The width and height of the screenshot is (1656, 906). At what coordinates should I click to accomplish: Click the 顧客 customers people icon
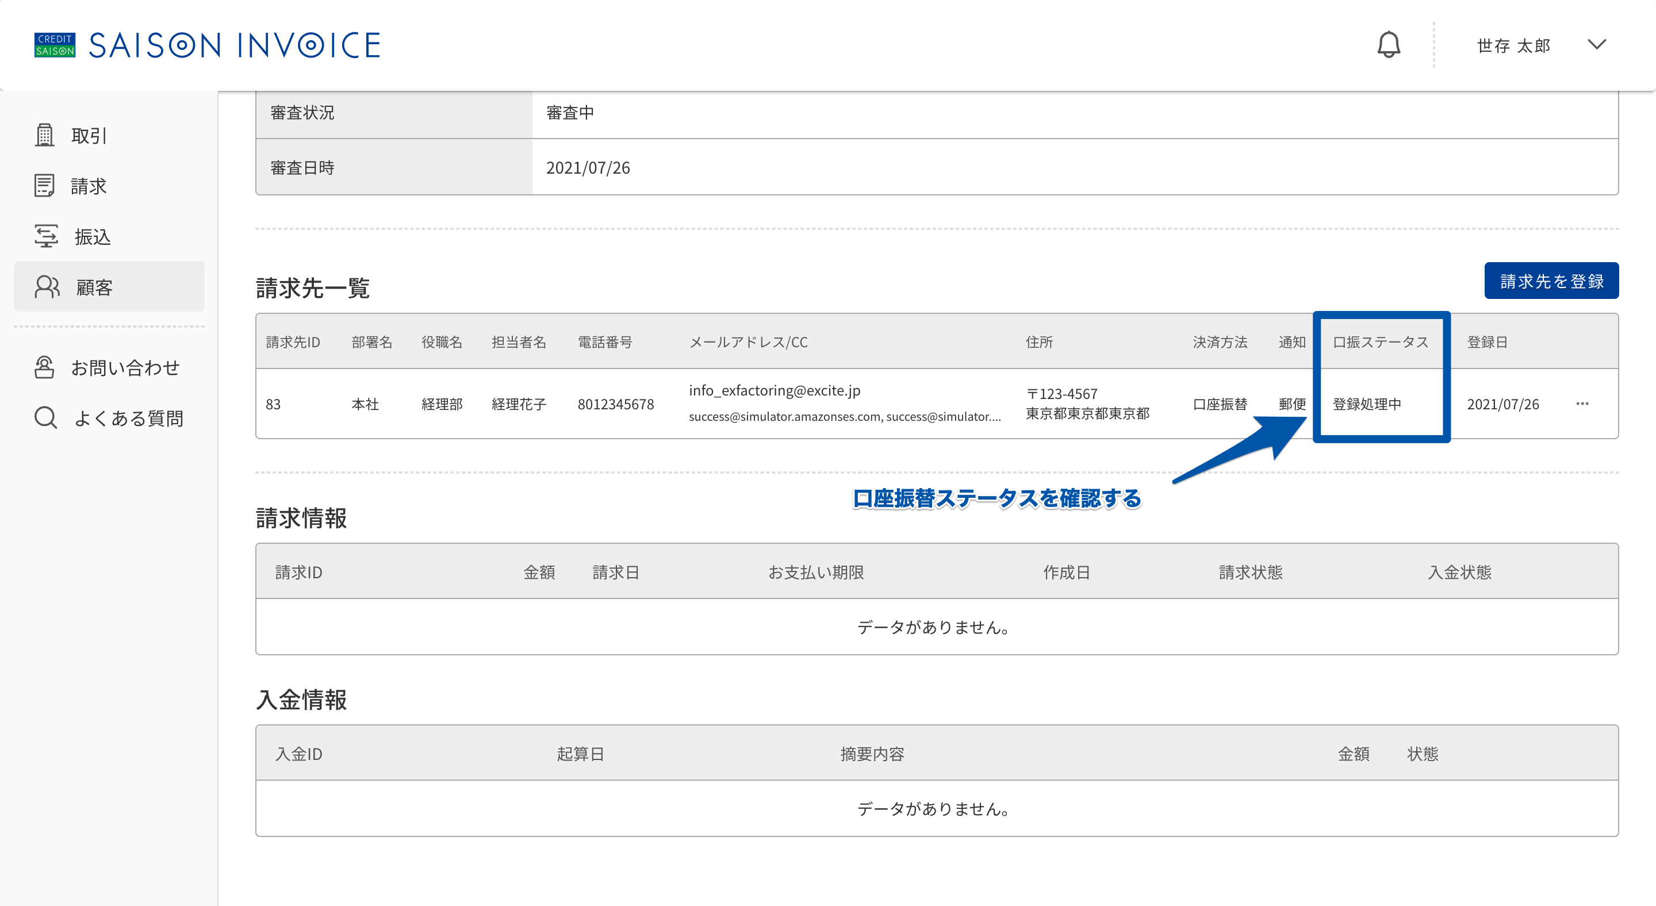(47, 287)
